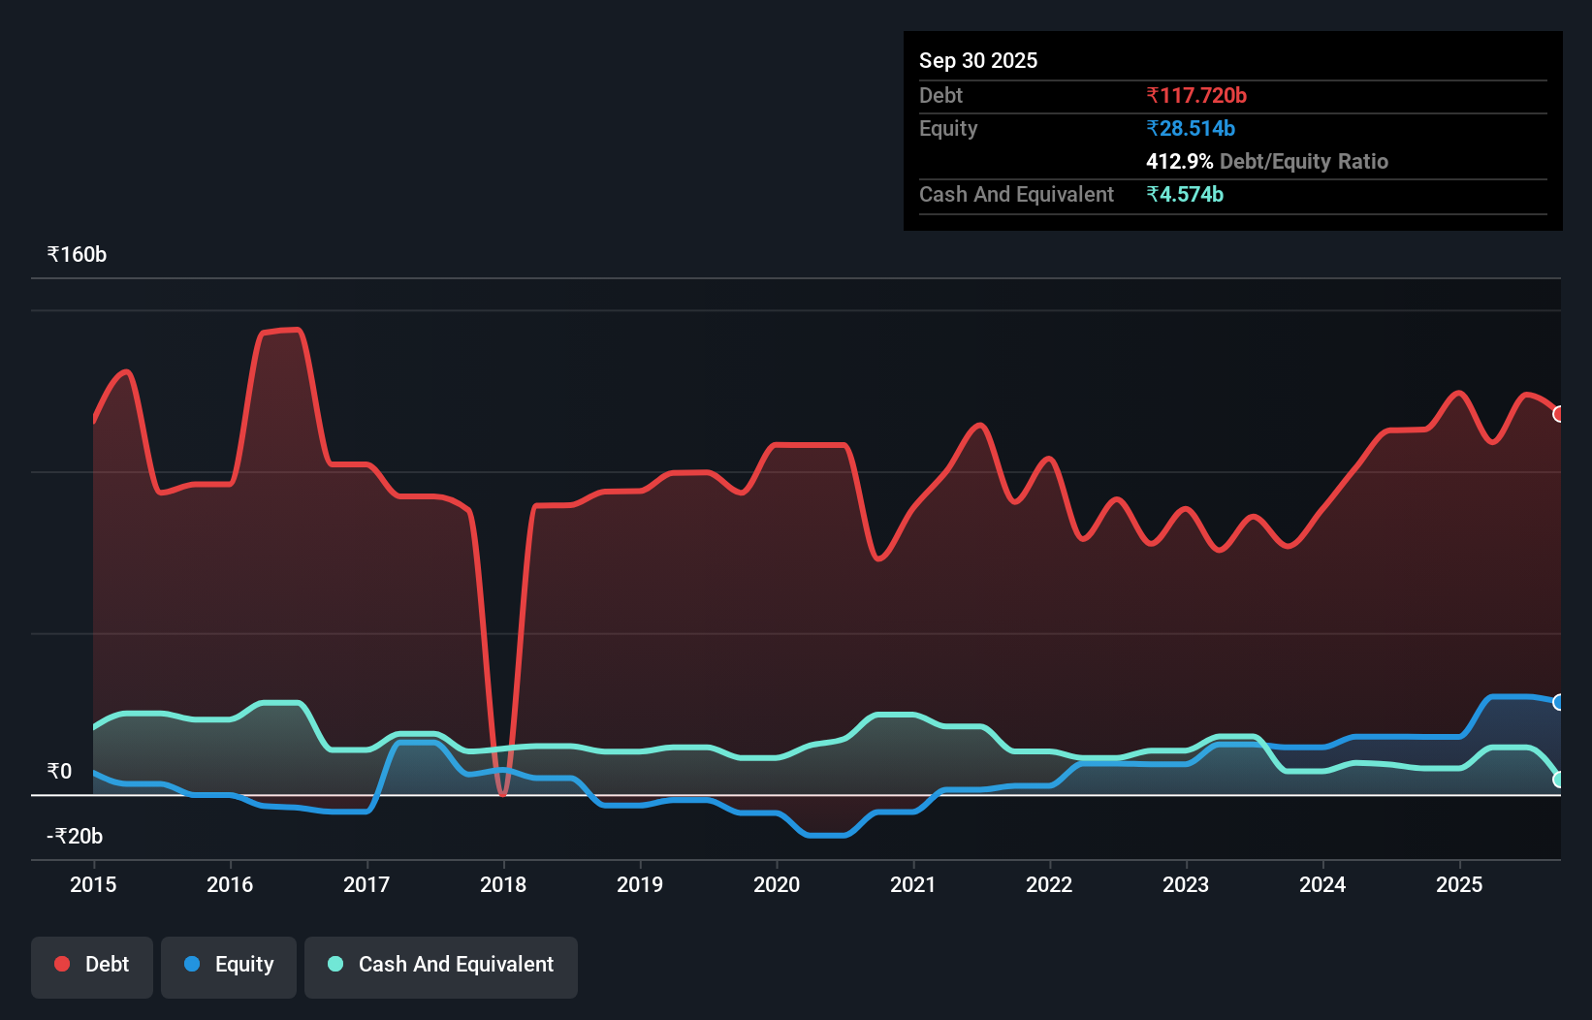Click the teal Cash And Equivalent dot icon
The height and width of the screenshot is (1020, 1592).
334,964
